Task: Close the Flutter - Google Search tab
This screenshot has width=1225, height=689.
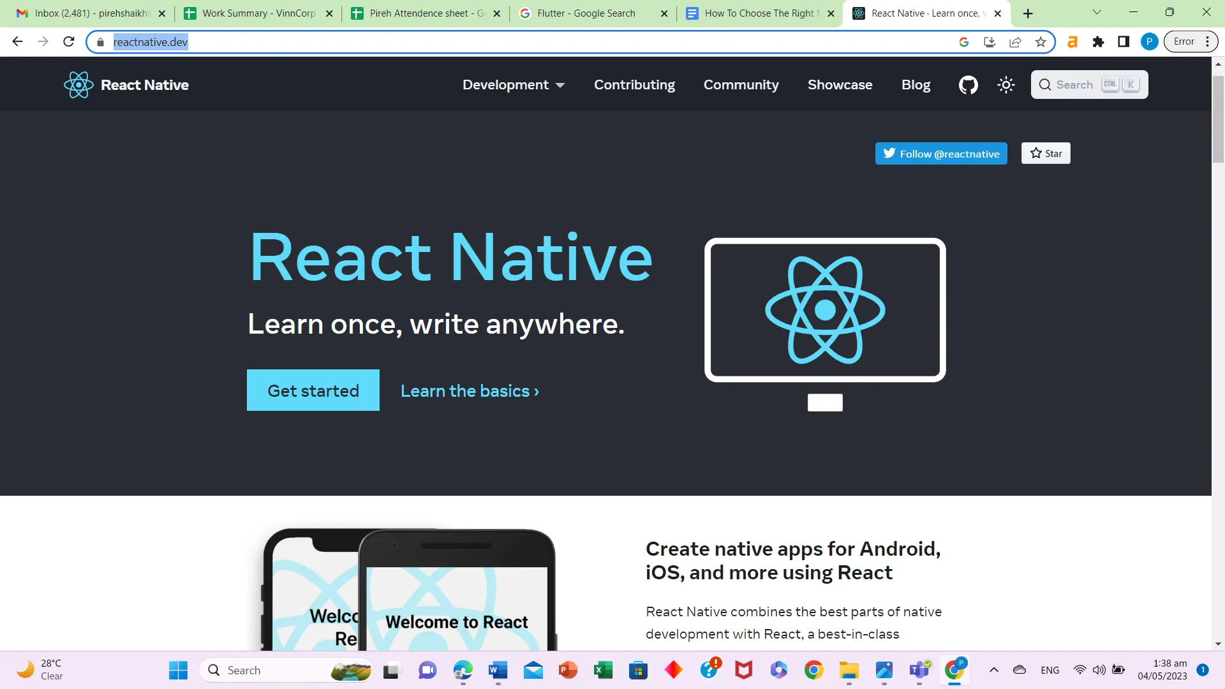Action: [x=664, y=13]
